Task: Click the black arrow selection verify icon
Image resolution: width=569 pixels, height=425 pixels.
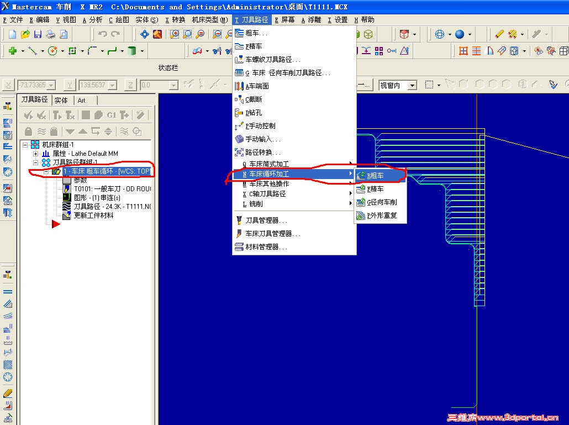Action: click(553, 85)
